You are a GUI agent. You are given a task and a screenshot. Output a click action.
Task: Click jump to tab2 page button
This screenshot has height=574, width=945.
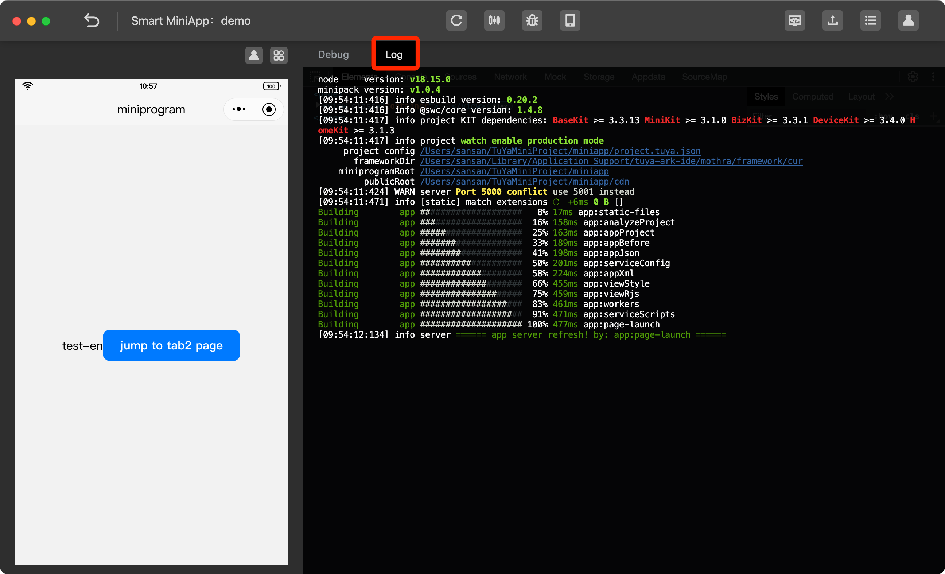(x=171, y=345)
